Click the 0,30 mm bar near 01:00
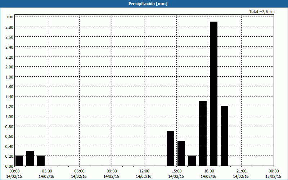This screenshot has height=180, width=288. tap(30, 158)
